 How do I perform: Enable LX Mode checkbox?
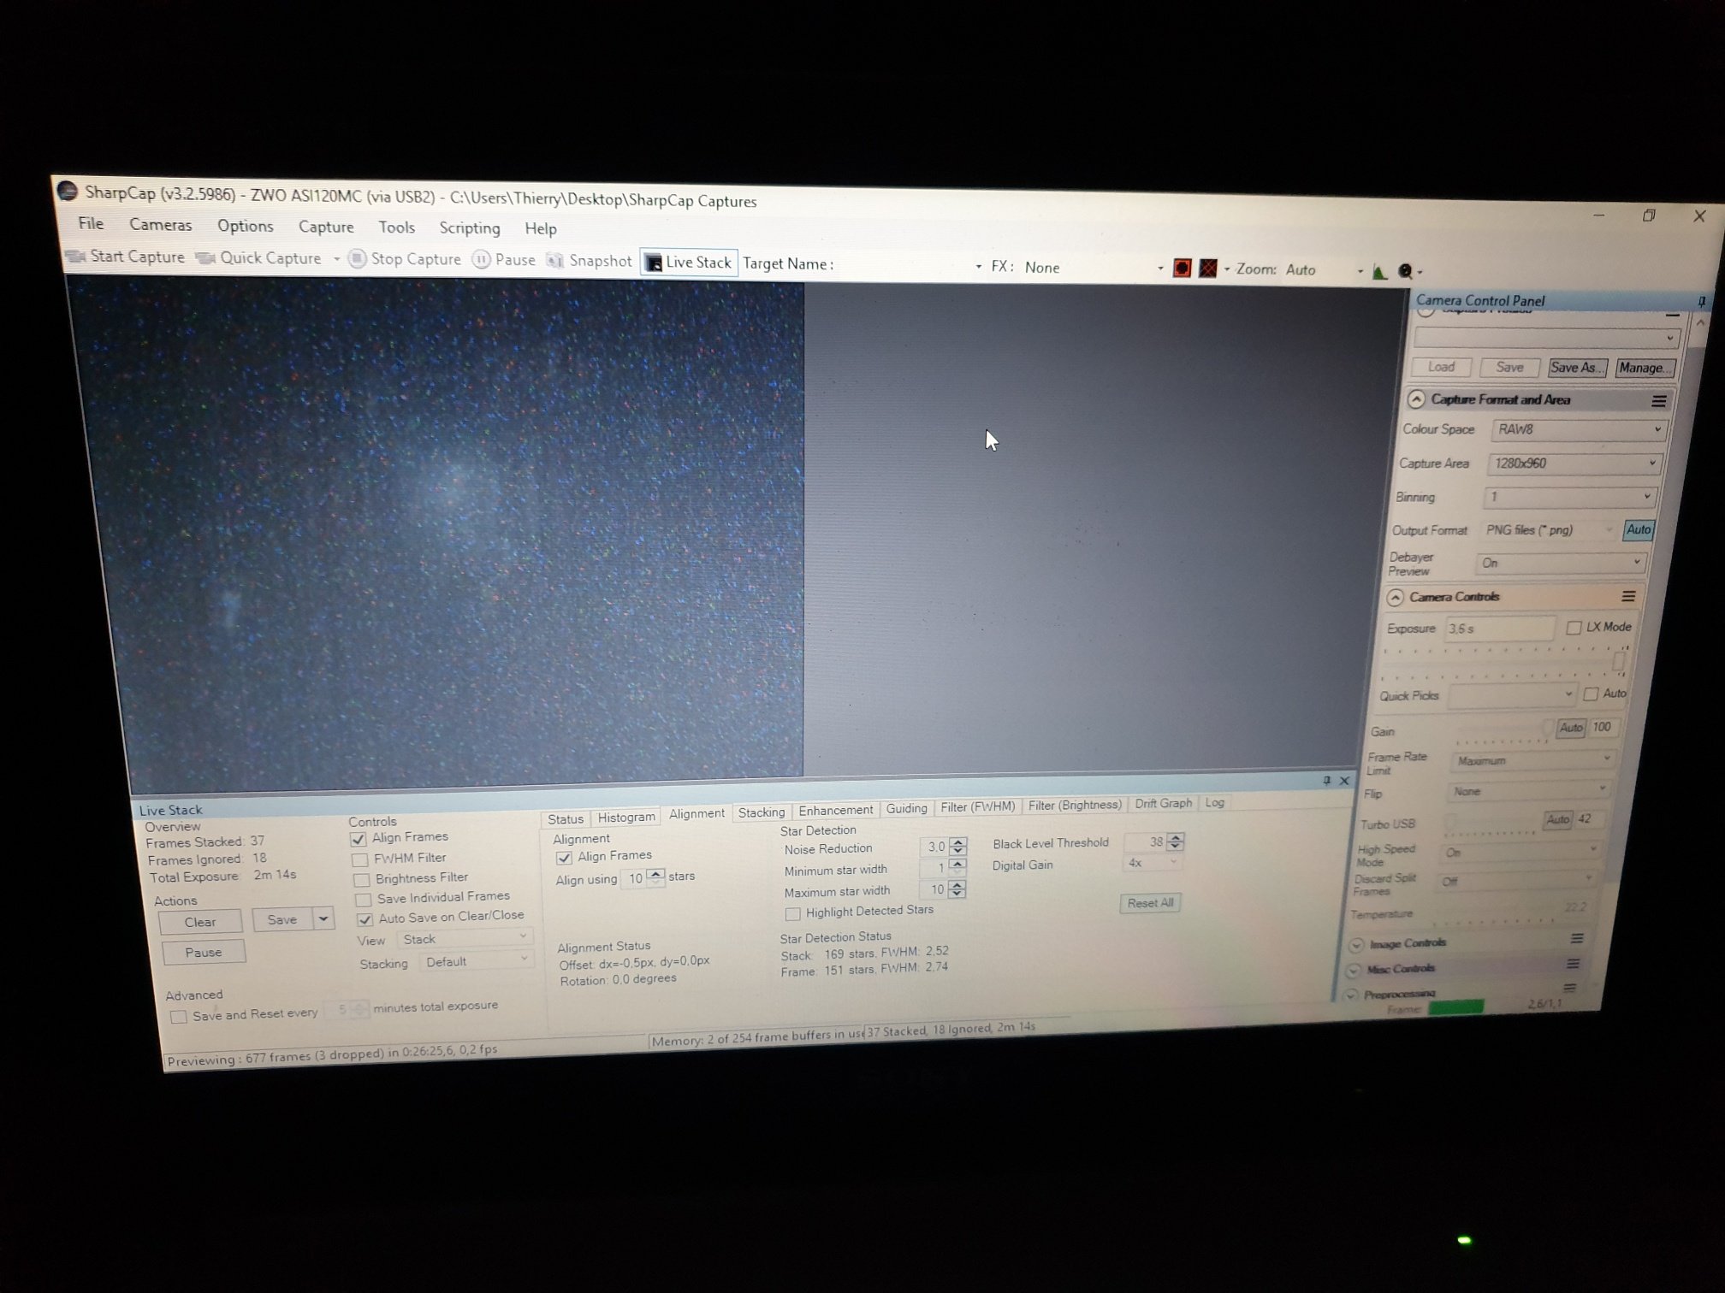[1574, 628]
